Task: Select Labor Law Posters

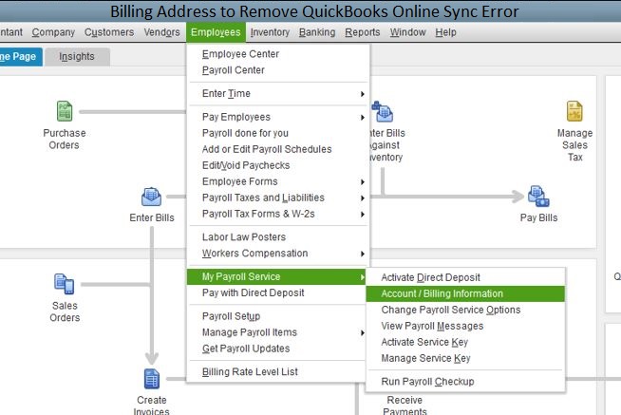Action: tap(278, 237)
